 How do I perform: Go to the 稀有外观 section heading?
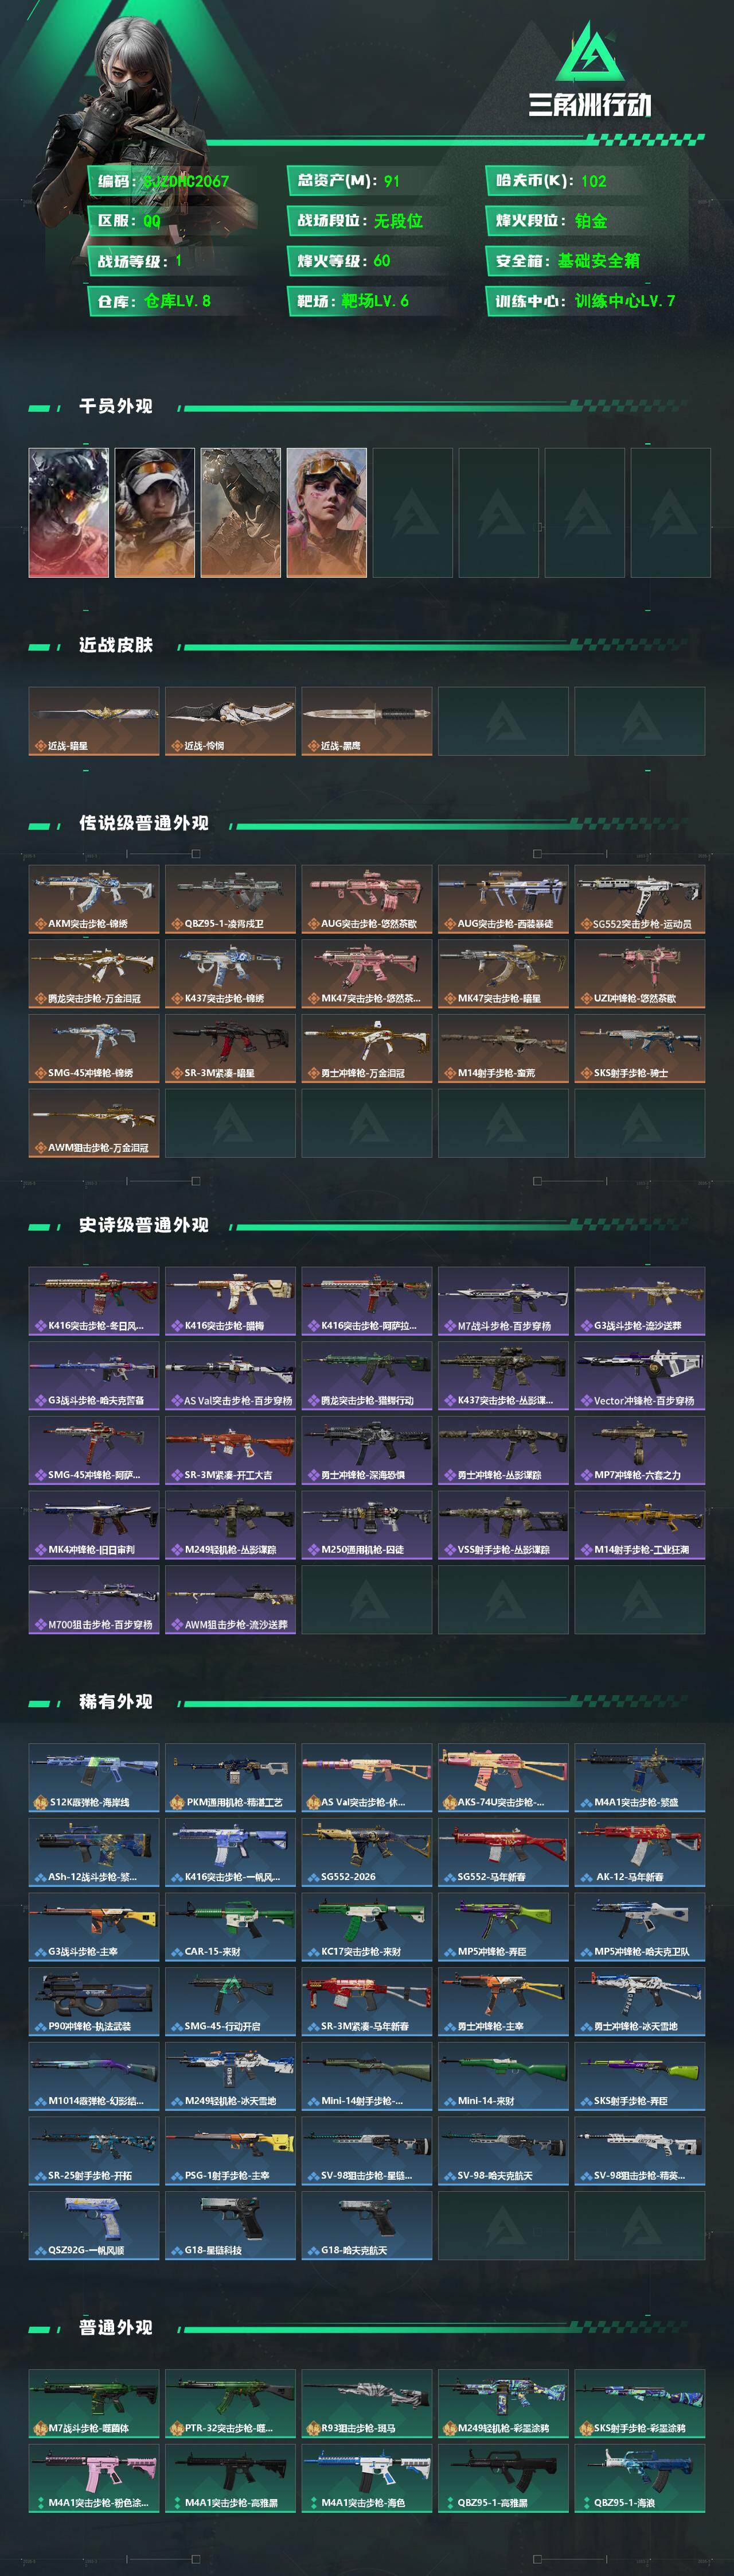(116, 1701)
